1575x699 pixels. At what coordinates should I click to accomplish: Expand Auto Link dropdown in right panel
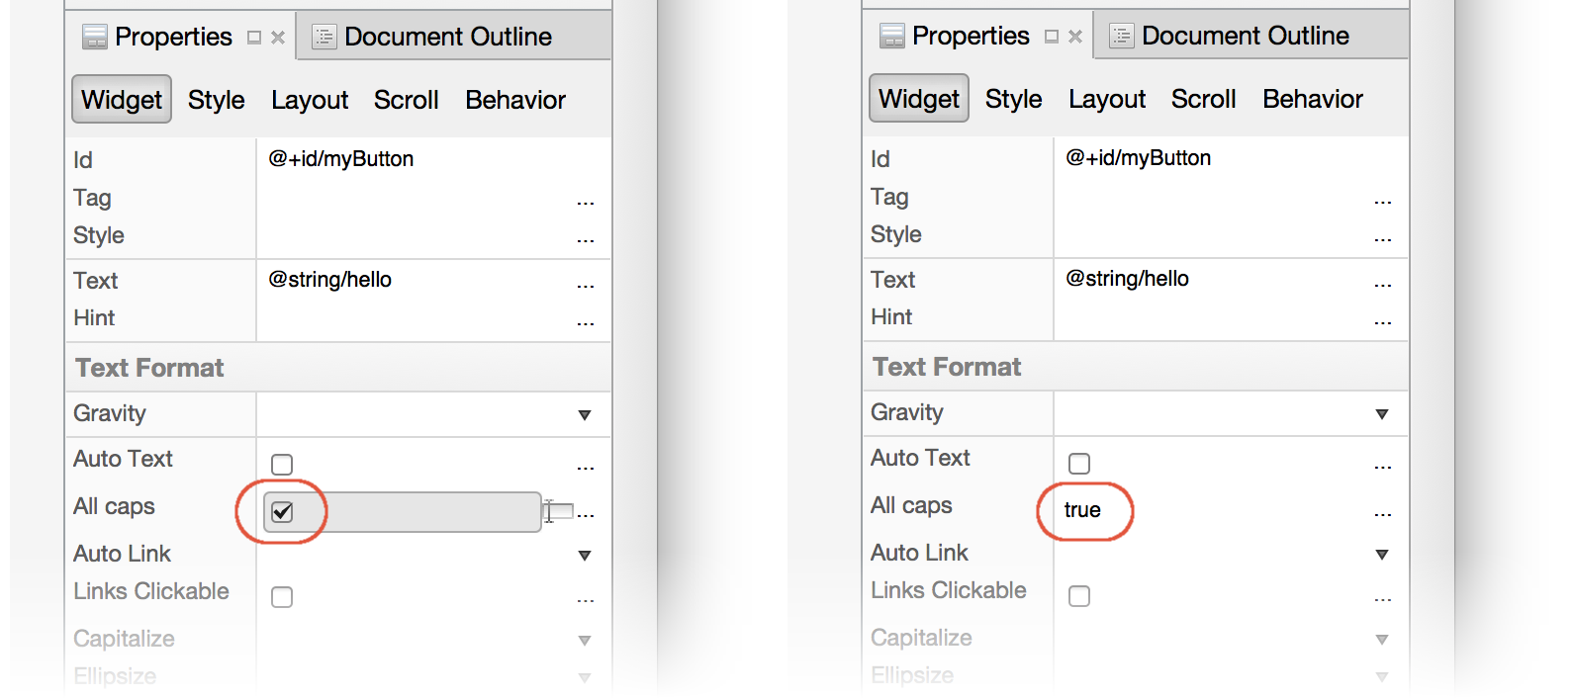tap(1382, 555)
